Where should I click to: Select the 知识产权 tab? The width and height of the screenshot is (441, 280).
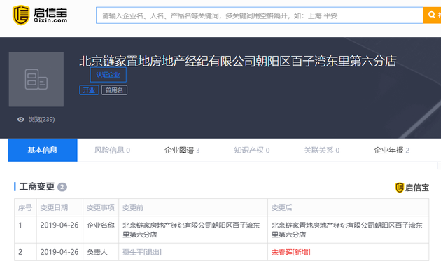252,150
